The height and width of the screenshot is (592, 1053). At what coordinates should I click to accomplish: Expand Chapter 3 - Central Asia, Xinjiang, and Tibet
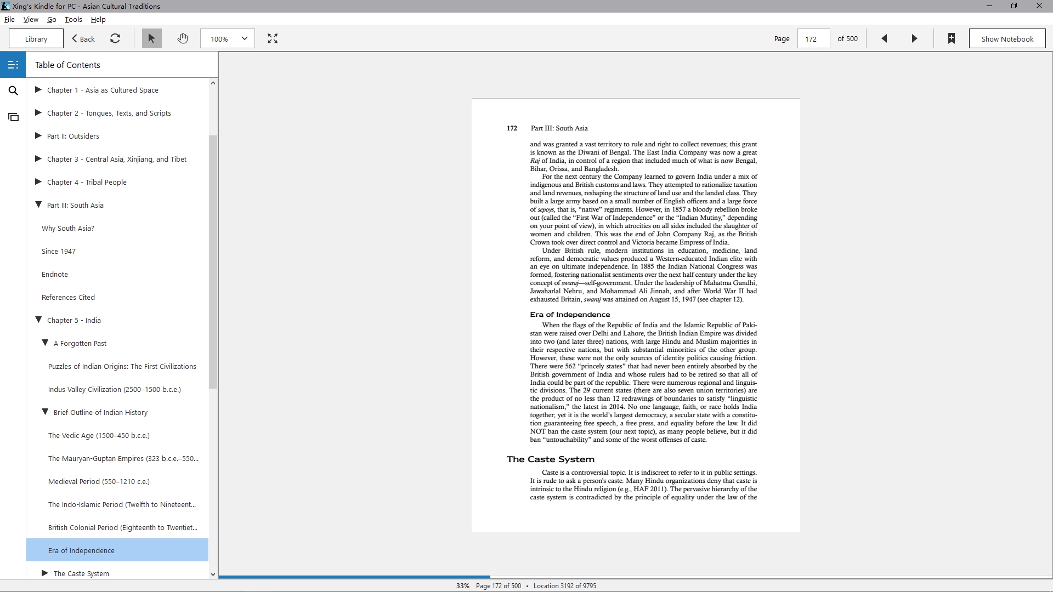38,158
